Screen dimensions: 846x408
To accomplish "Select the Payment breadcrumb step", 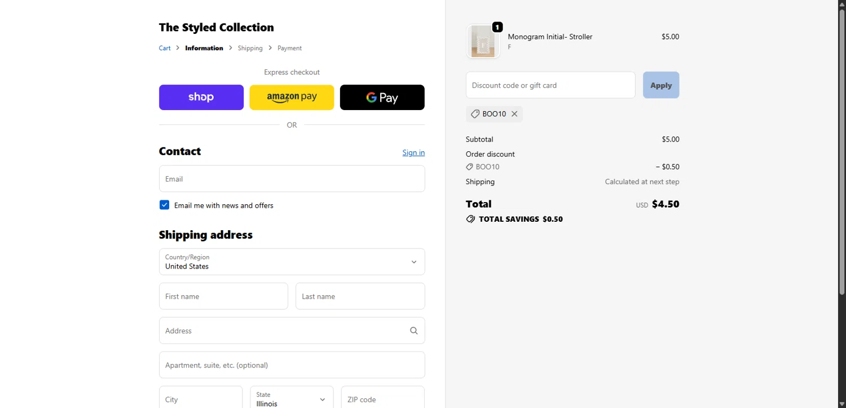I will 289,48.
